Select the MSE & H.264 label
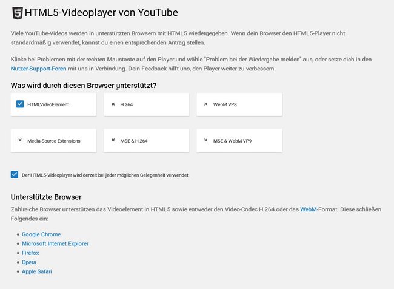394x289 pixels. coord(134,141)
